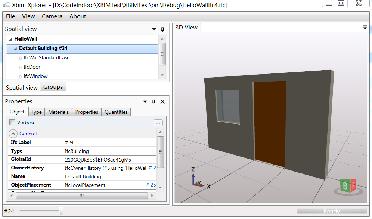The height and width of the screenshot is (219, 372).
Task: Click properties horizontal scroll right arrow
Action: (x=152, y=196)
